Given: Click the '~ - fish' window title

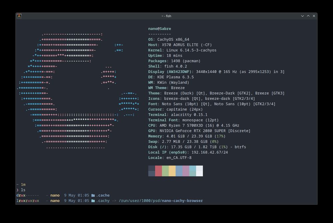Looking at the screenshot, I should click(x=166, y=16).
